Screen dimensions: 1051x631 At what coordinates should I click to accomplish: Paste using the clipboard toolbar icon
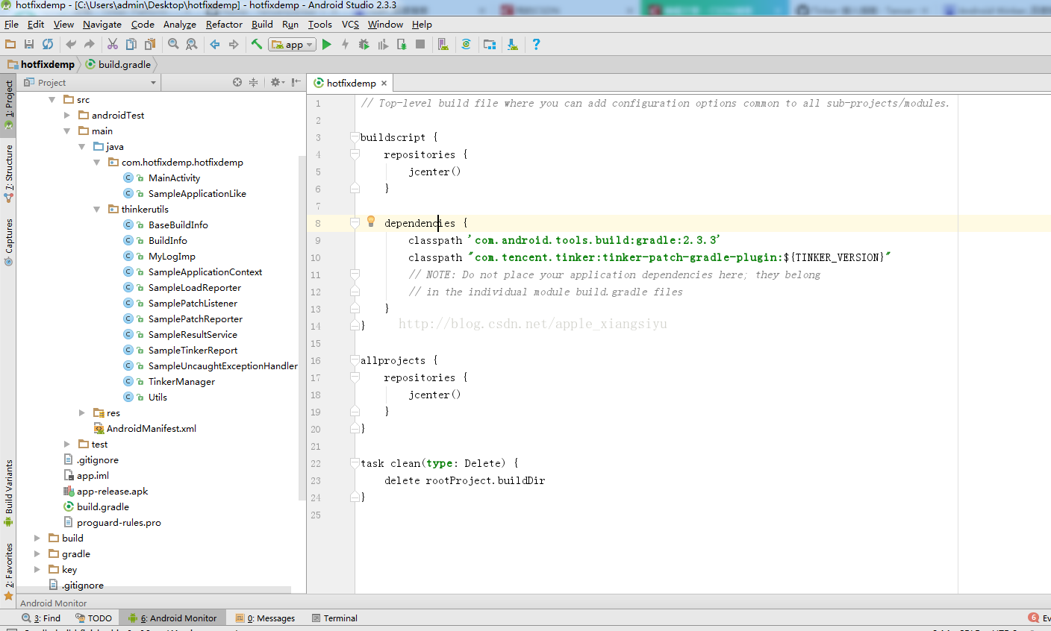150,45
